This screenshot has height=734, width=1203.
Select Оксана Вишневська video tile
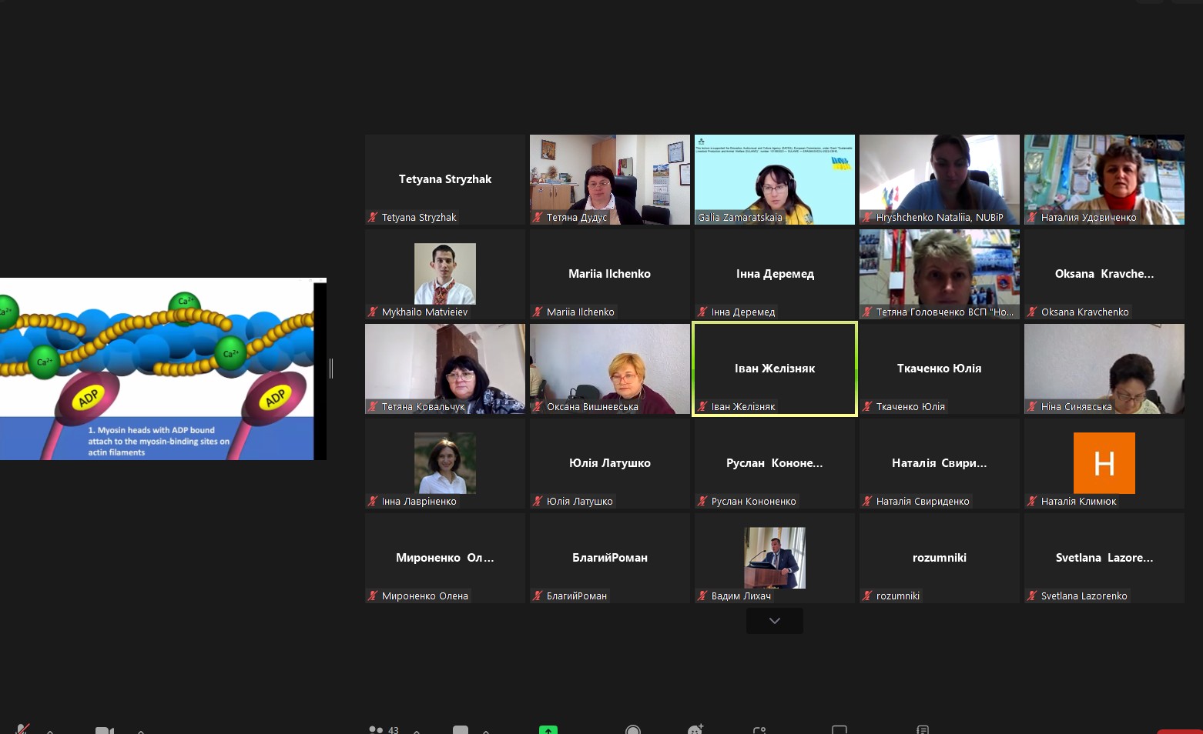[x=610, y=369]
